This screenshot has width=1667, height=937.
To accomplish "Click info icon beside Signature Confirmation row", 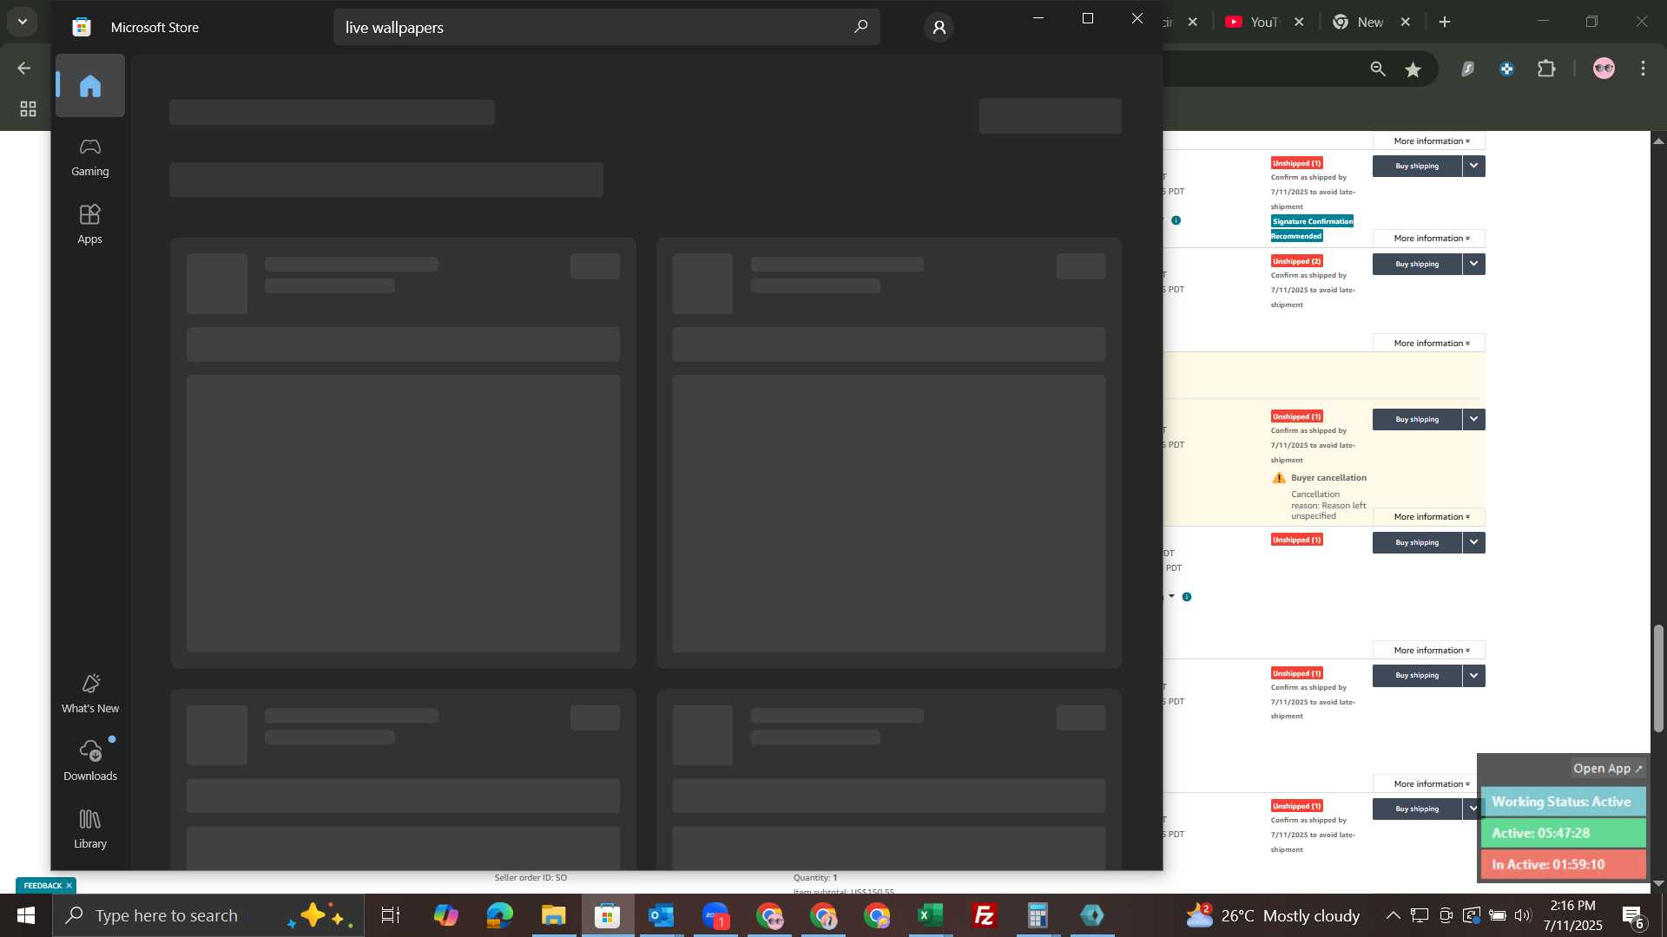I will tap(1176, 220).
